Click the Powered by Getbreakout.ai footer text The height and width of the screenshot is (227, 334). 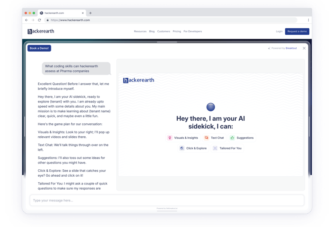point(167,208)
